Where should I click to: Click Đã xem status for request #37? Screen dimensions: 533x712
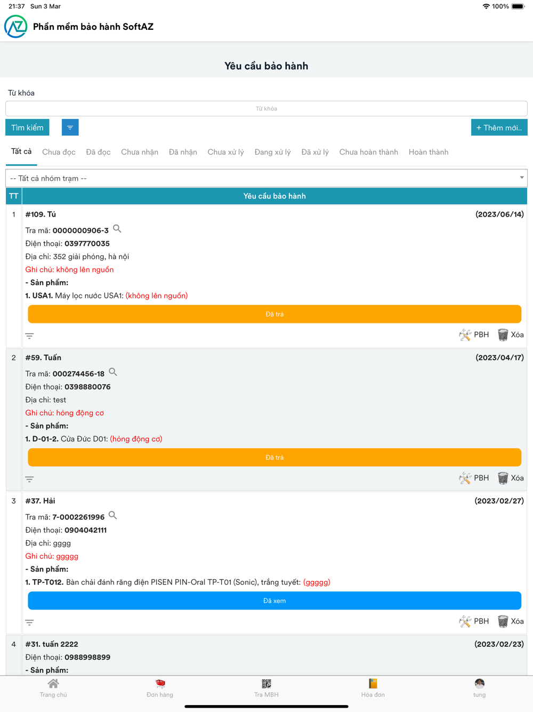(x=274, y=600)
